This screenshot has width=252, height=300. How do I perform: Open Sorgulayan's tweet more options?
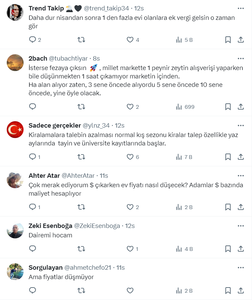coord(241,268)
